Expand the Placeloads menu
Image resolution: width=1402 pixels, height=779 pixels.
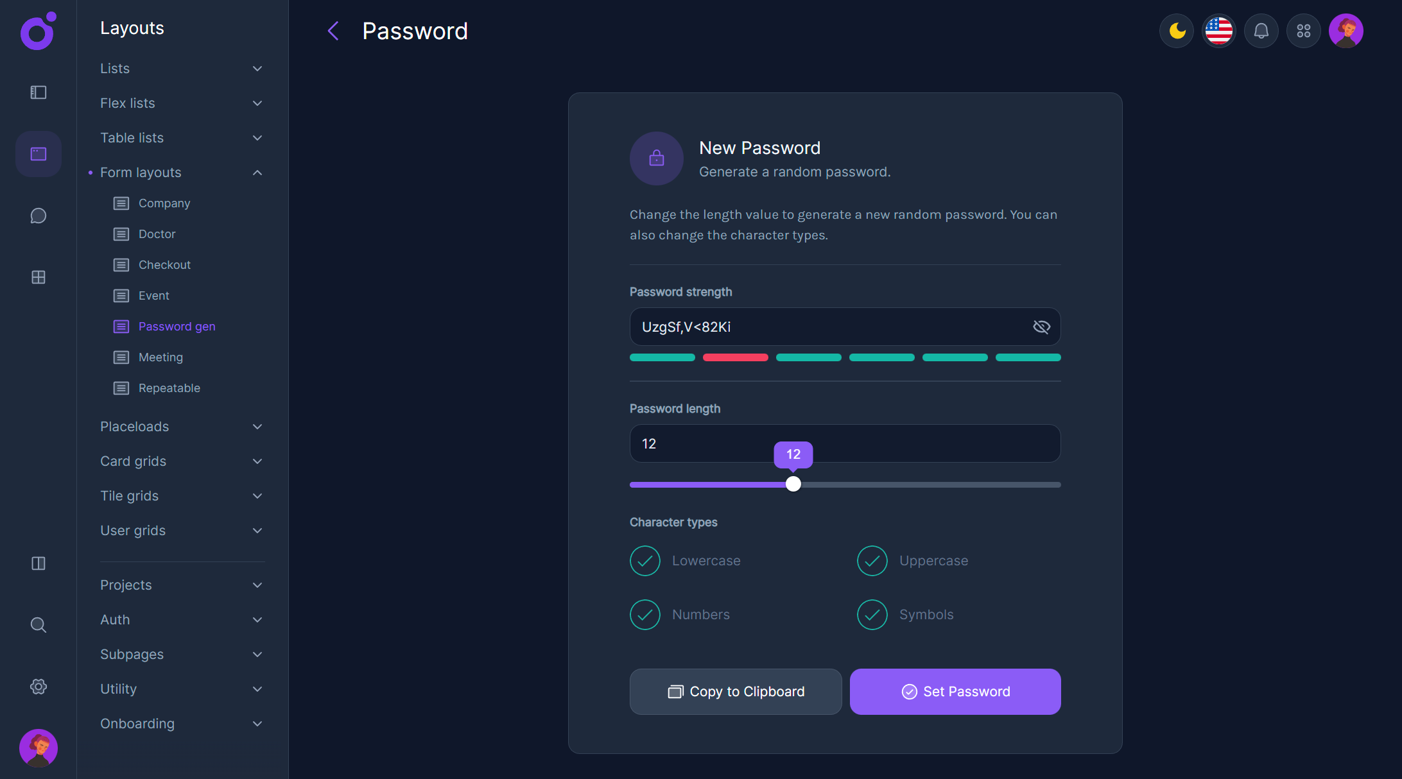[x=182, y=427]
